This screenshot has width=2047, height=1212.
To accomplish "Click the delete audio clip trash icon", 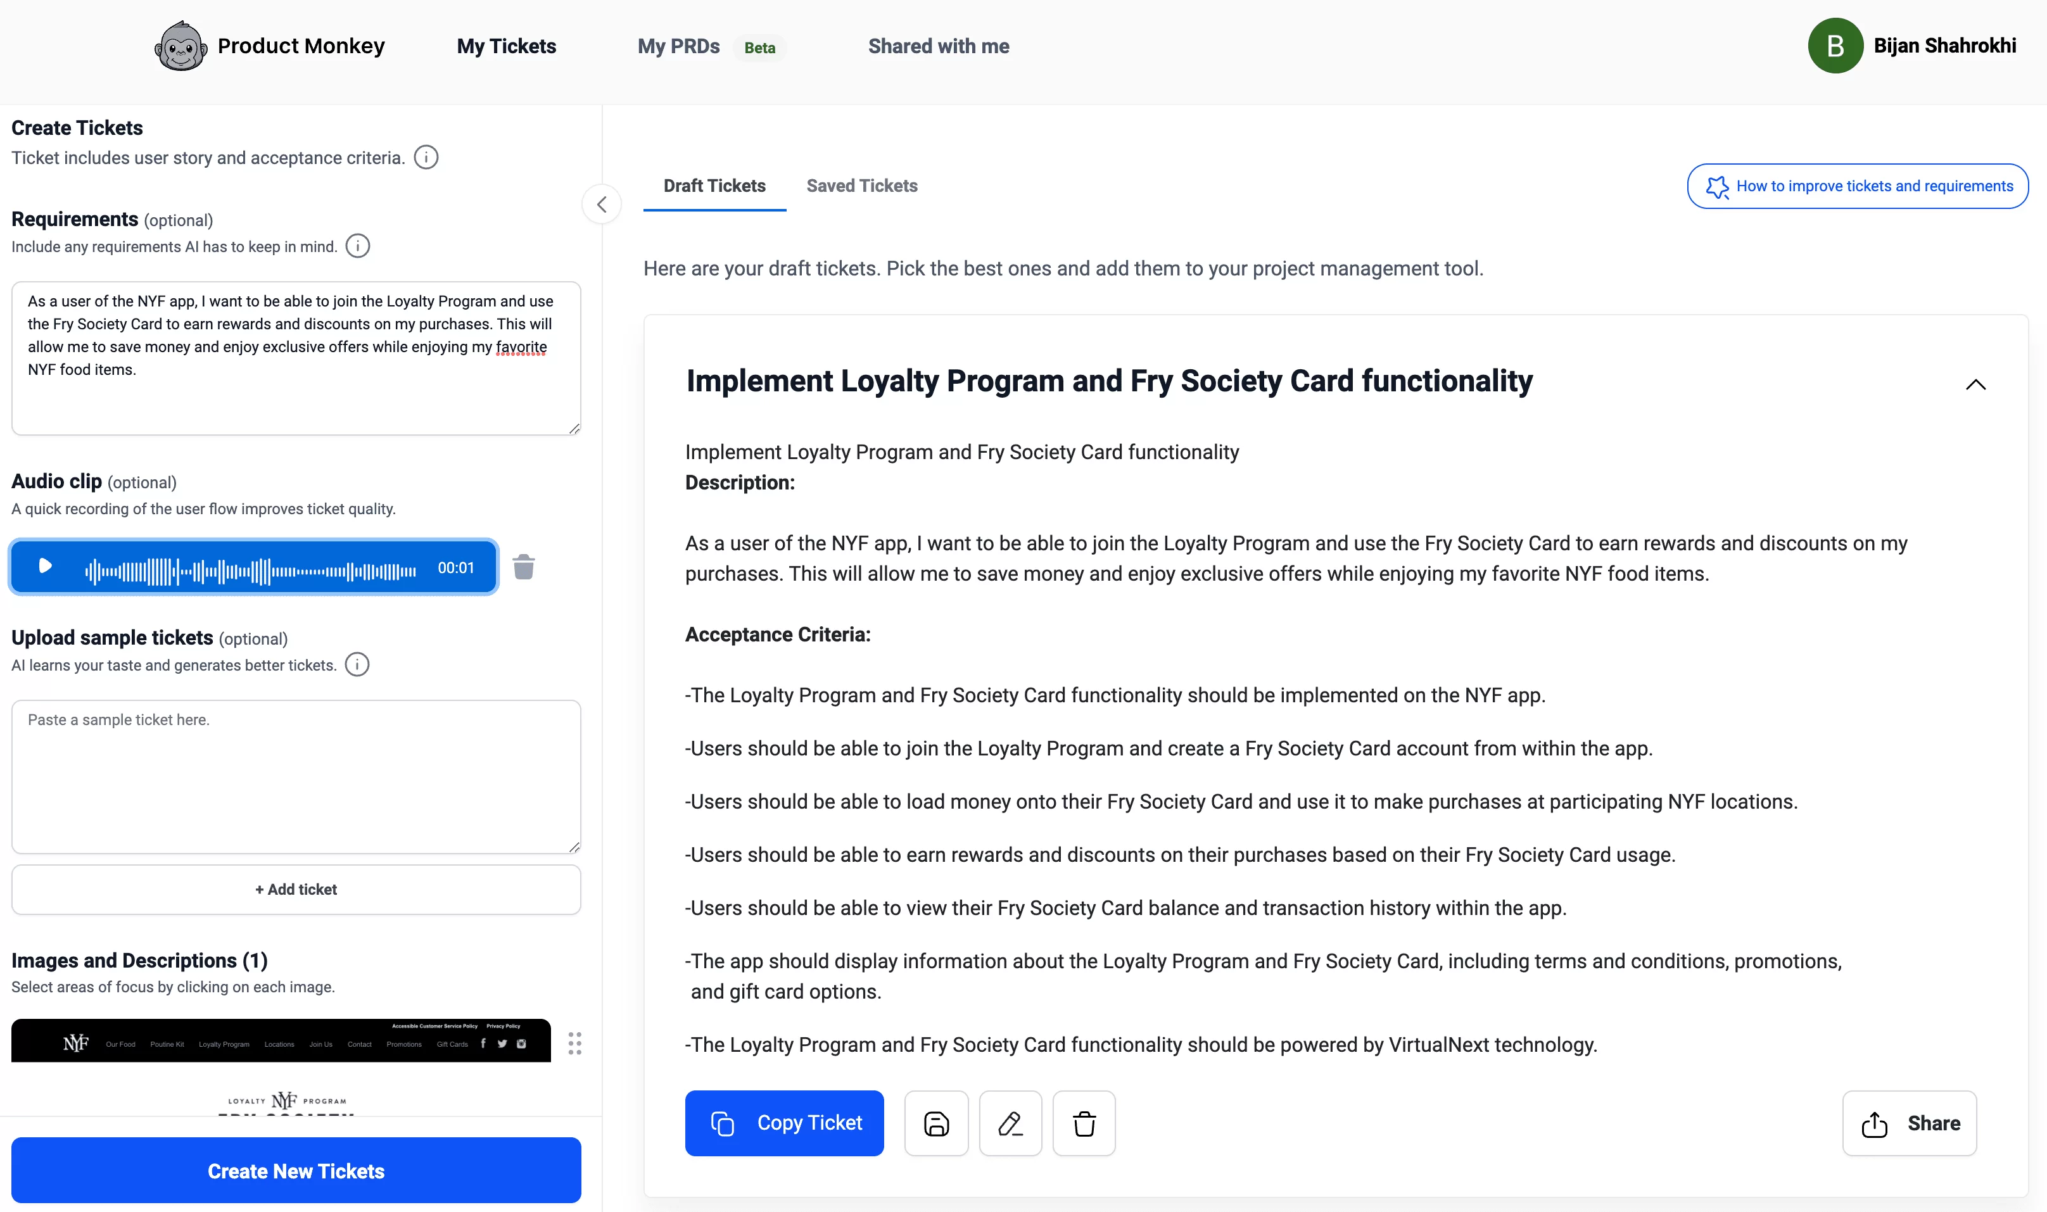I will click(x=524, y=567).
